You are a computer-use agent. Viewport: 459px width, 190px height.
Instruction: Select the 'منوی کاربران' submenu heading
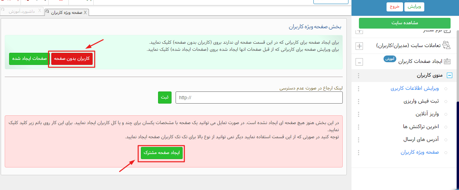click(430, 75)
